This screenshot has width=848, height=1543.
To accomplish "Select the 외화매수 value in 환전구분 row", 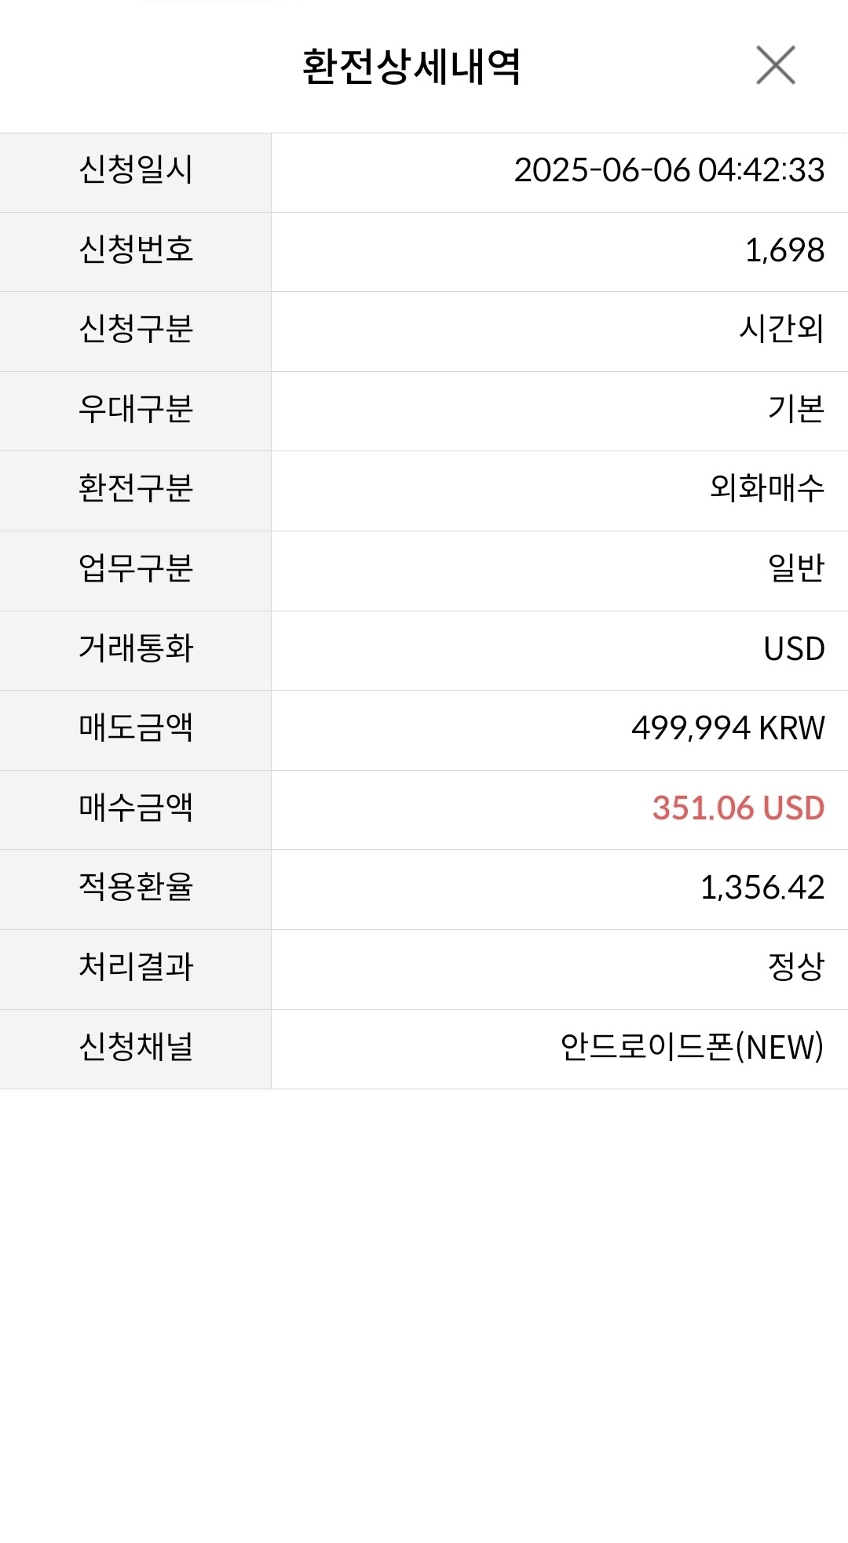I will [767, 488].
